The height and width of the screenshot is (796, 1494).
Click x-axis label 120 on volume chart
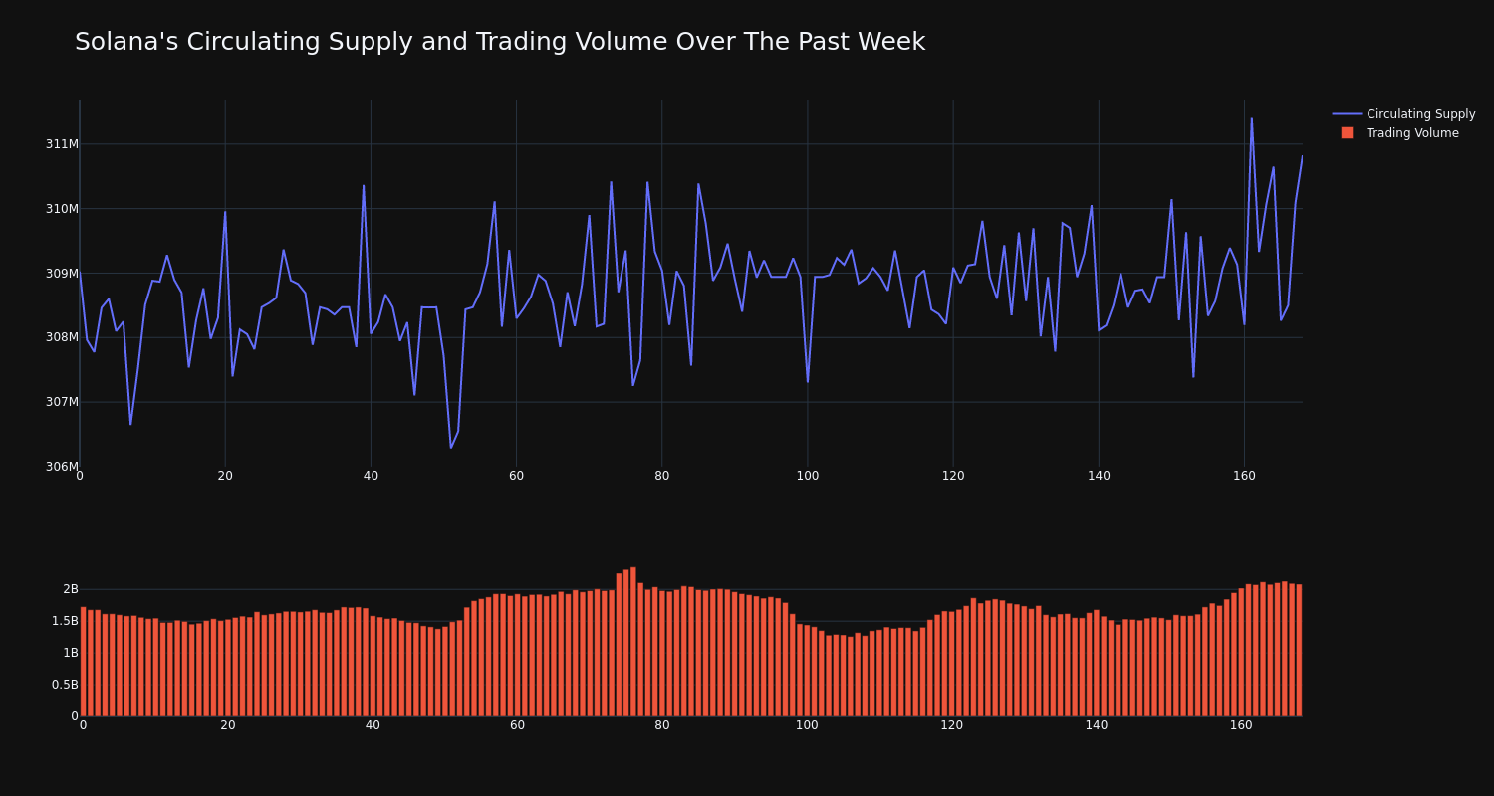(952, 725)
